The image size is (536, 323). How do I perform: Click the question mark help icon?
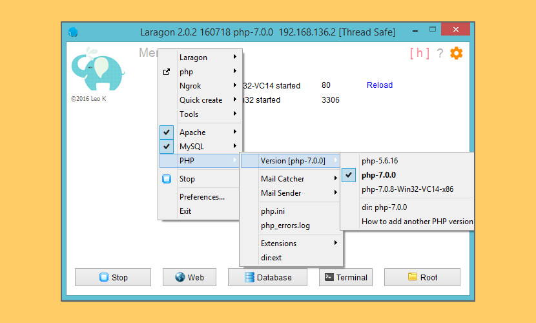pos(440,54)
